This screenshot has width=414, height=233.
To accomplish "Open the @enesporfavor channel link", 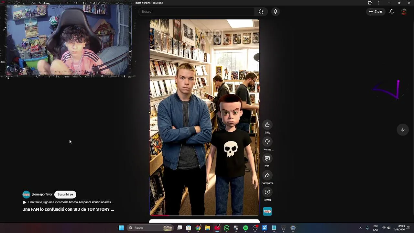I will [x=42, y=194].
